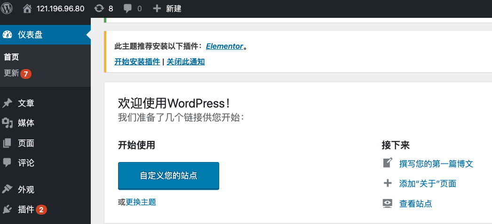Viewport: 492px width, 224px height.
Task: Click the updates refresh icon showing 8
Action: [99, 8]
